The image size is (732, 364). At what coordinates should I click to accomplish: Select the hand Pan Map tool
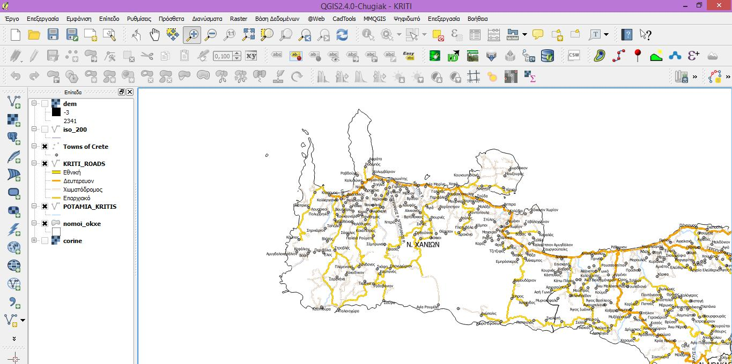[154, 35]
